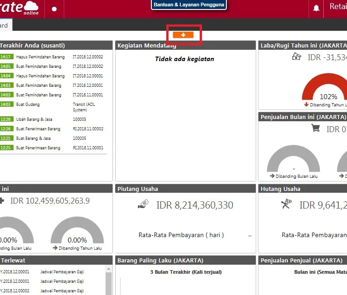Click the Hutang Usaha panel header
Screen dimensions: 347x295
(x=303, y=189)
